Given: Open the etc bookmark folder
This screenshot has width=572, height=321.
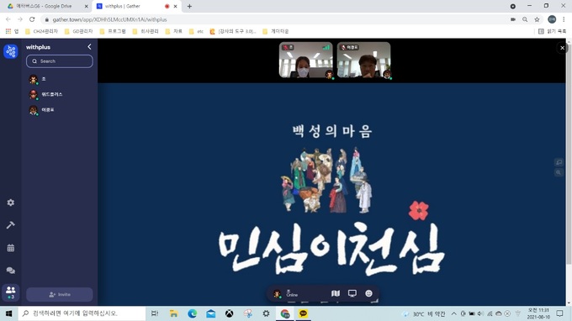Looking at the screenshot, I should [196, 31].
